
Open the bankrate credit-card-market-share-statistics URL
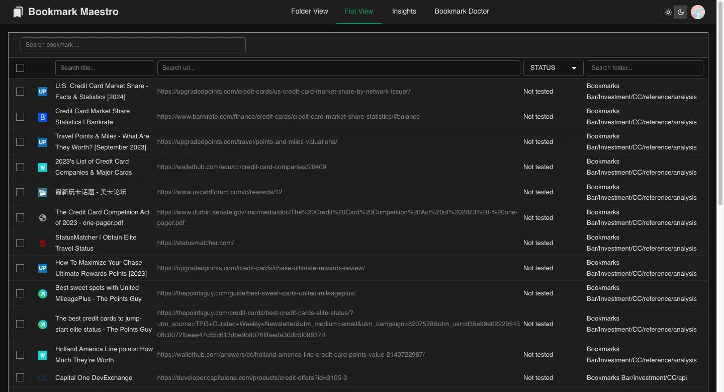[x=288, y=117]
